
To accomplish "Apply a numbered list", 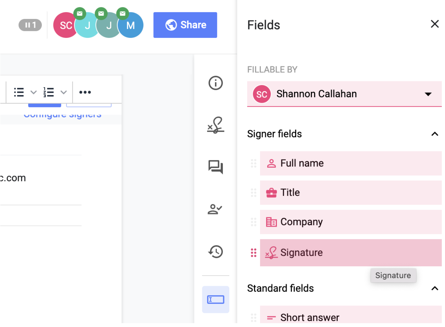I will point(49,92).
